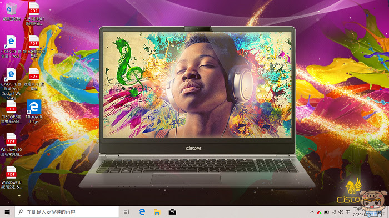389x218 pixels.
Task: Open the speaker volume control
Action: point(341,212)
